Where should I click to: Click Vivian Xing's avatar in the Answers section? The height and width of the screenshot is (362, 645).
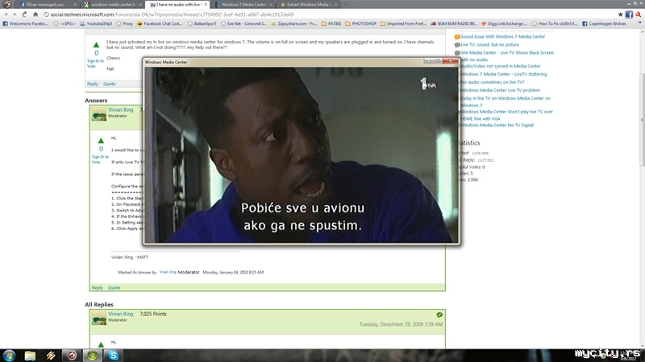pos(98,113)
